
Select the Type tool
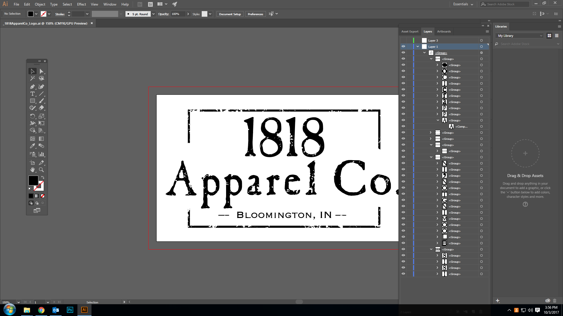point(32,94)
